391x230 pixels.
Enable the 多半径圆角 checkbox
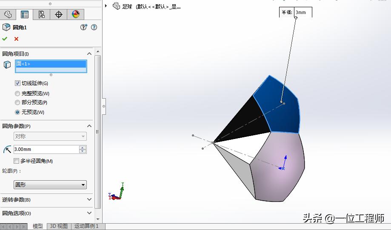(x=17, y=161)
